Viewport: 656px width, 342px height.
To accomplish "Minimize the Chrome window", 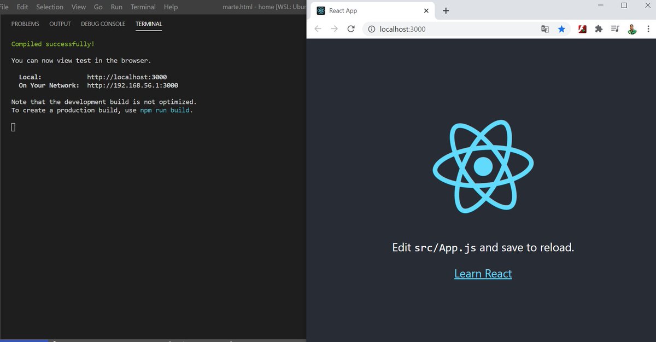I will click(601, 5).
